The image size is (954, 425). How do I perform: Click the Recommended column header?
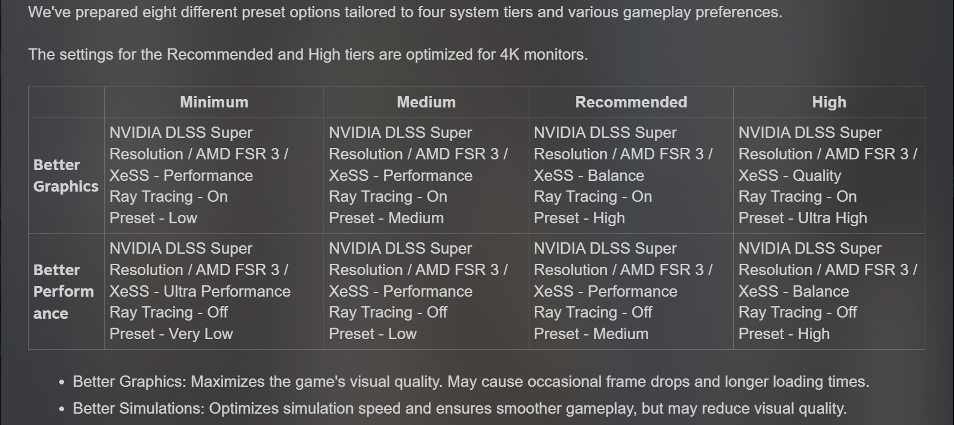click(631, 102)
